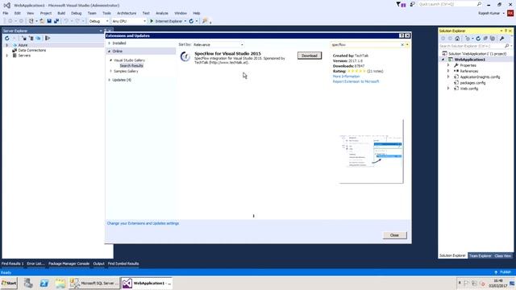This screenshot has width=516, height=290.
Task: Click the Quick Launch search field
Action: point(447,4)
